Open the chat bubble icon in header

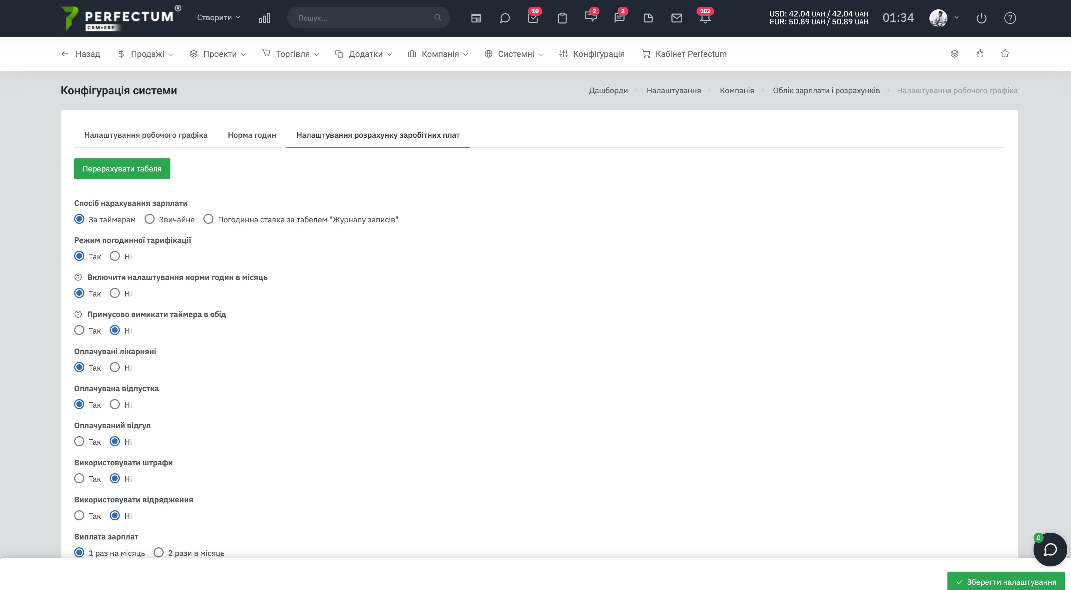[505, 18]
